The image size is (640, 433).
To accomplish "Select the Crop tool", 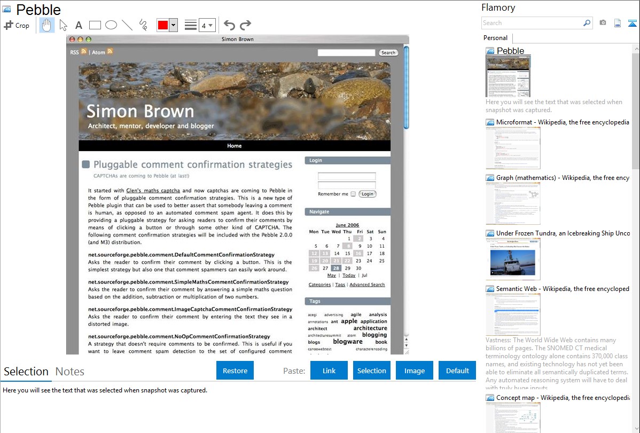I will click(17, 25).
